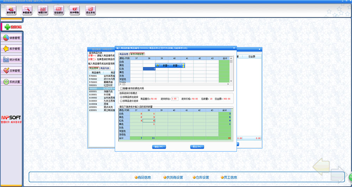Image resolution: width=352 pixels, height=187 pixels.
Task: Select 按商品进价进货 radio option
Action: point(121,101)
